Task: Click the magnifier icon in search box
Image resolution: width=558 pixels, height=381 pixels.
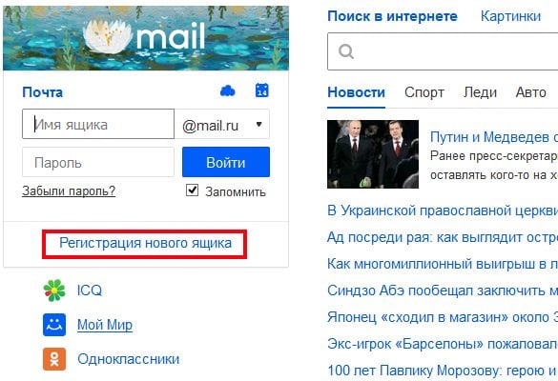Action: click(x=346, y=51)
